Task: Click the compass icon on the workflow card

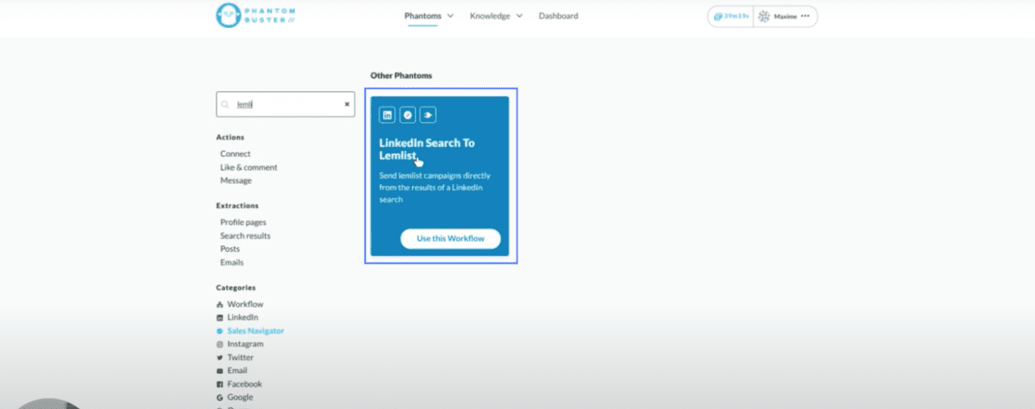Action: (408, 115)
